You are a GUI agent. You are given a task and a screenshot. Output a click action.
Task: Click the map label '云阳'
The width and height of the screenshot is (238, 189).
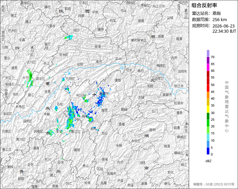click(x=80, y=64)
